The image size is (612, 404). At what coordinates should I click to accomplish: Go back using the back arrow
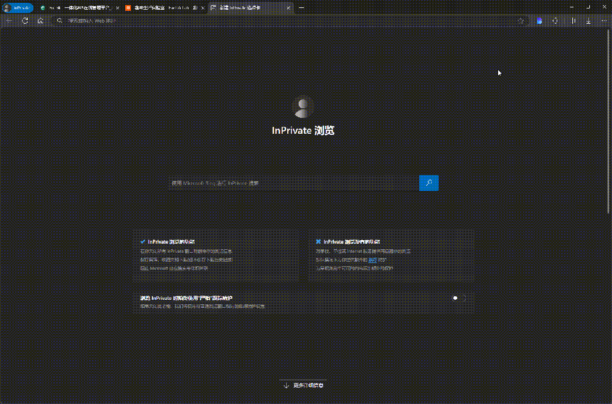tap(10, 21)
